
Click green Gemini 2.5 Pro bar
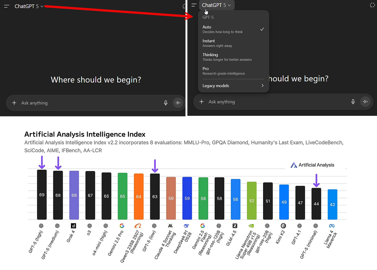[x=122, y=196]
